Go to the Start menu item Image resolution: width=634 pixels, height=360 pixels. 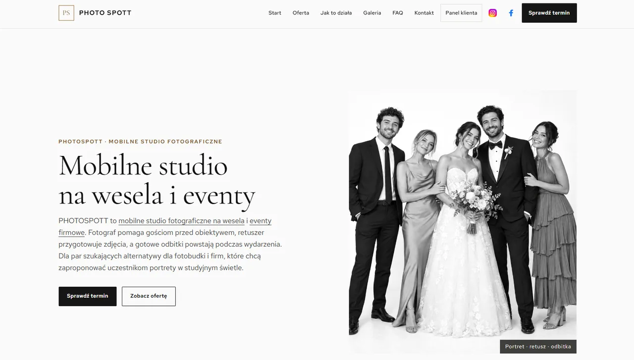(x=275, y=13)
